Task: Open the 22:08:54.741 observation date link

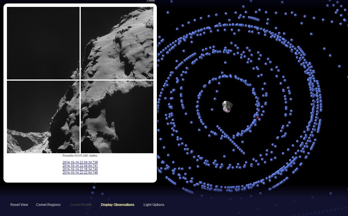Action: (80, 166)
